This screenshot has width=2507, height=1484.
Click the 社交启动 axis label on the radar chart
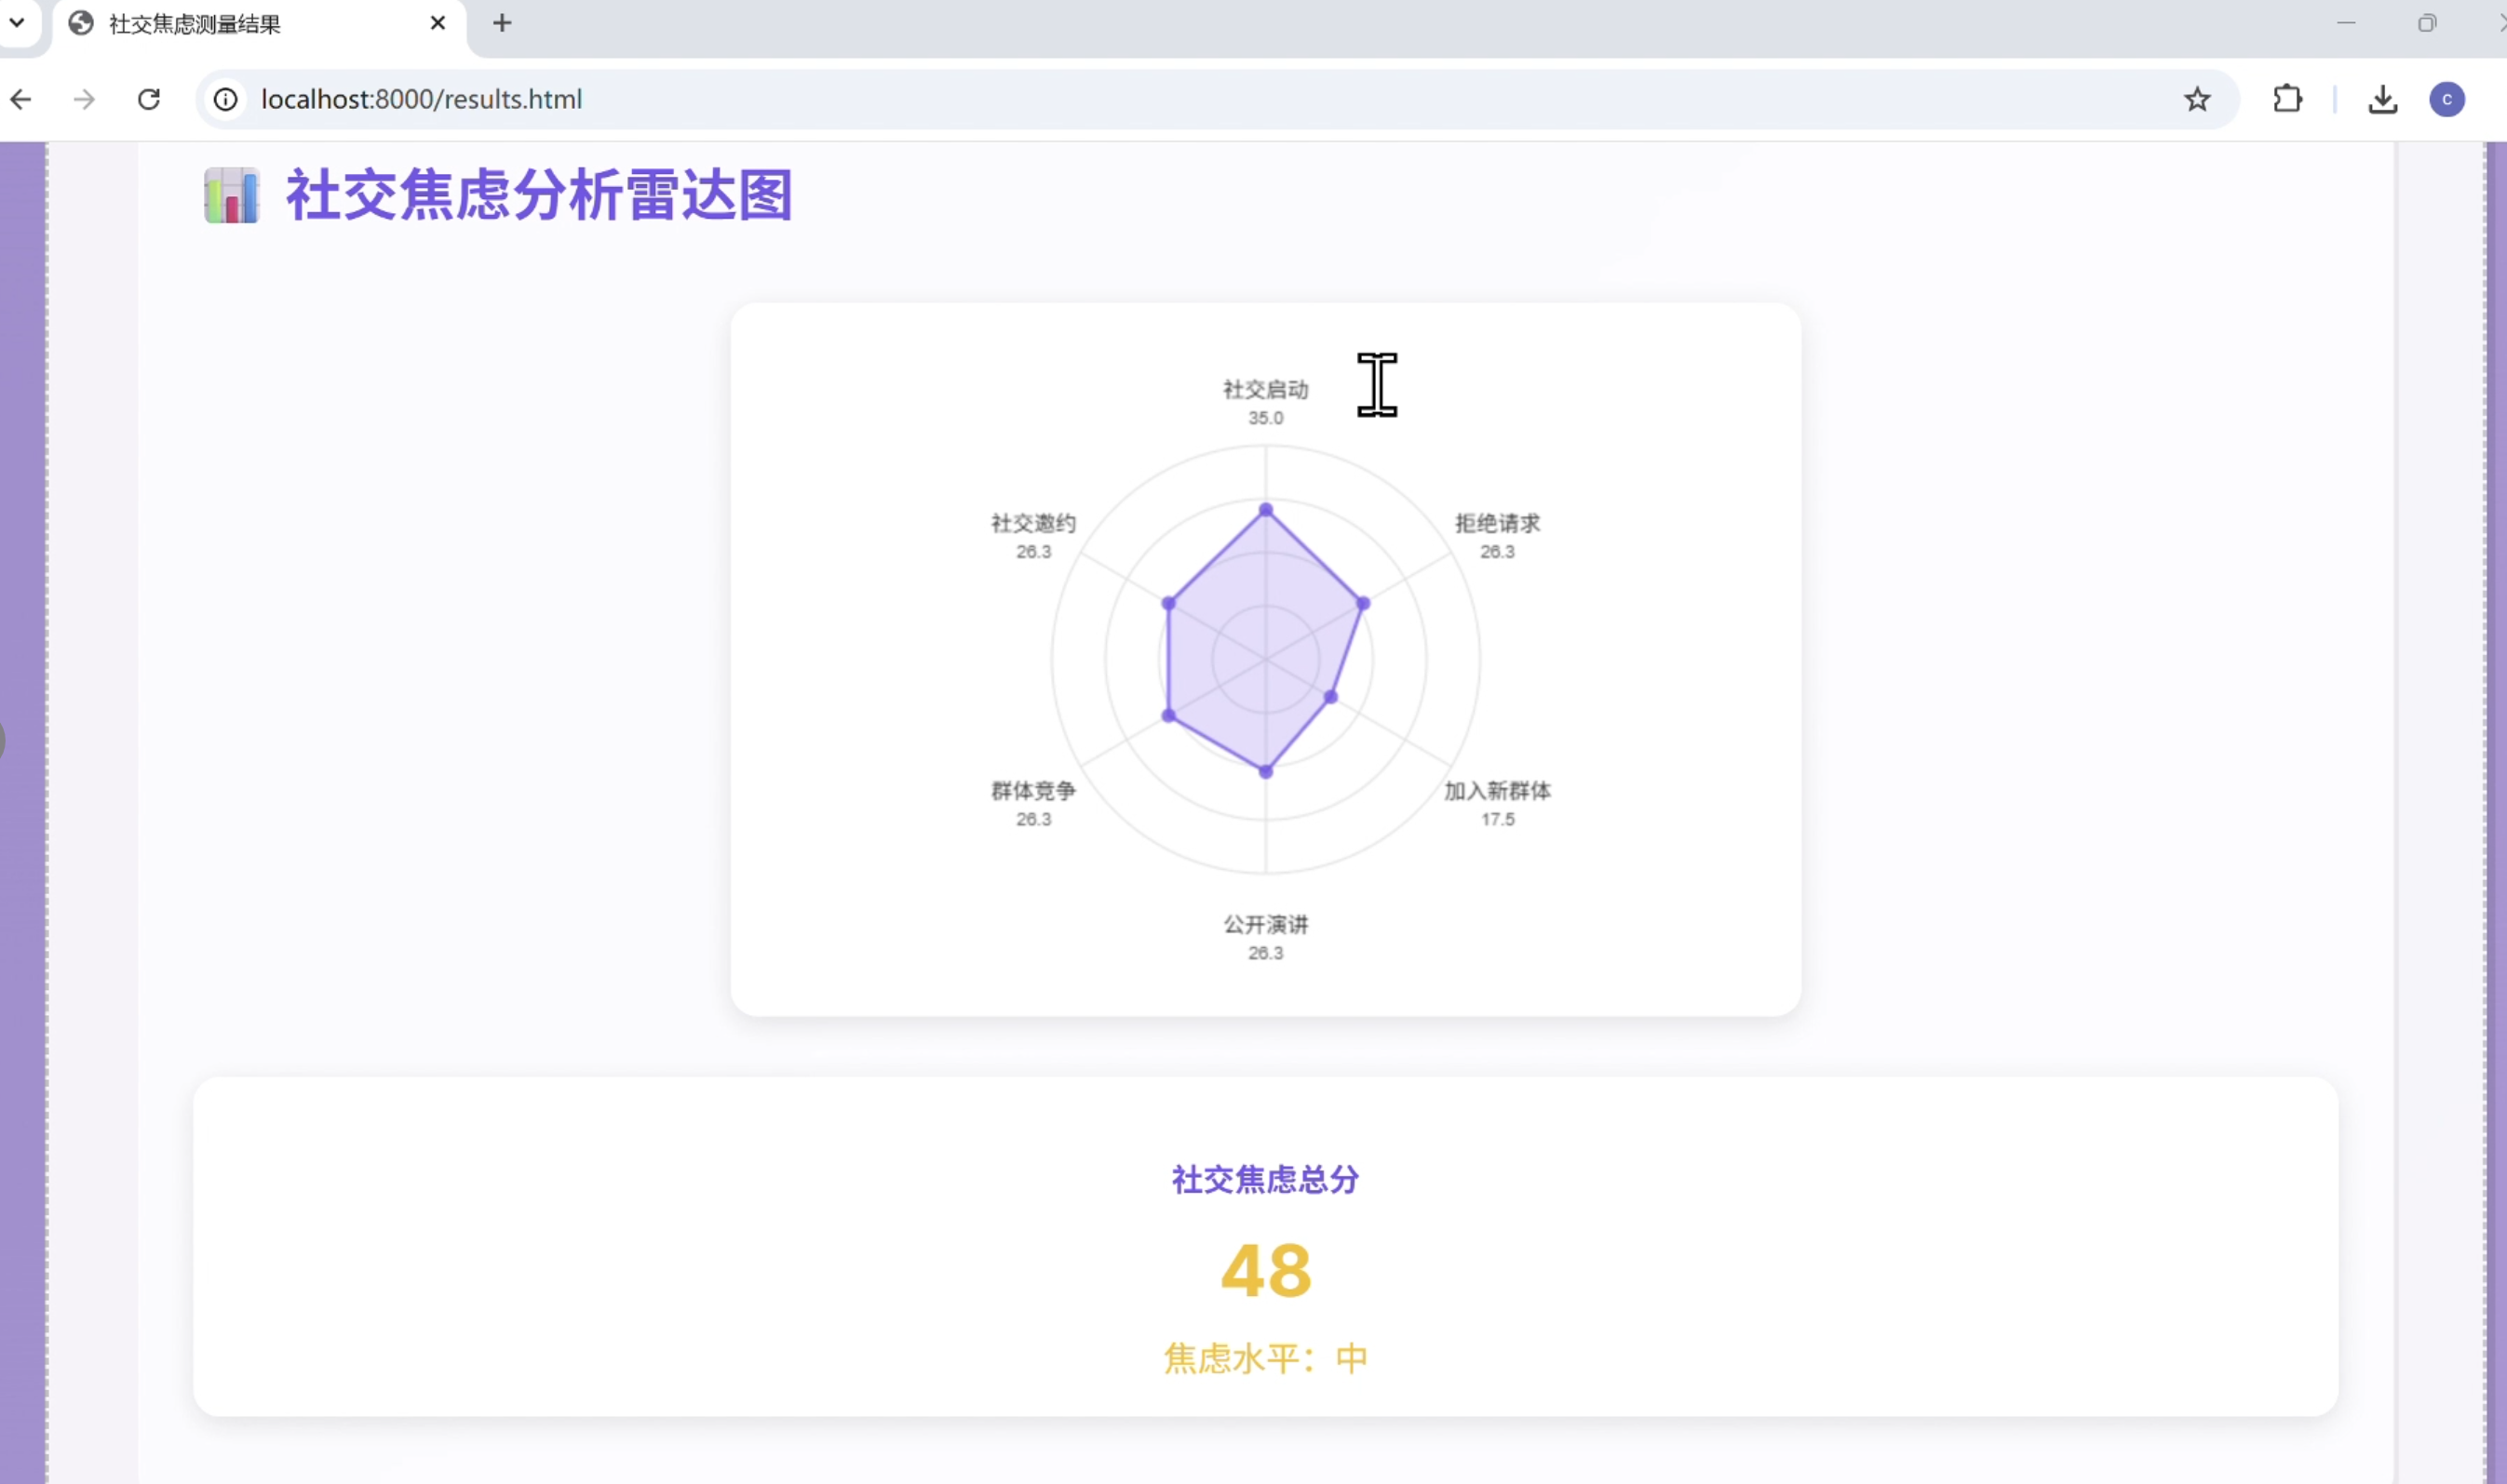1263,389
